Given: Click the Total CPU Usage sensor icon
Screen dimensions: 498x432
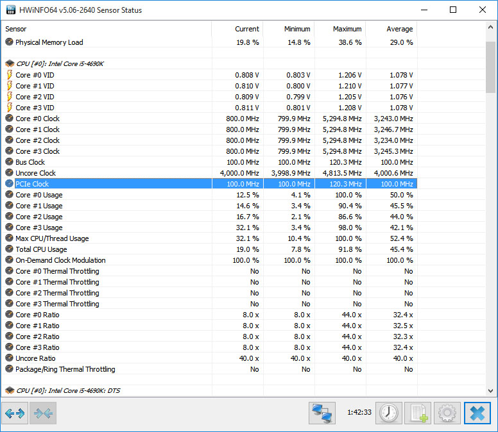Looking at the screenshot, I should click(10, 249).
